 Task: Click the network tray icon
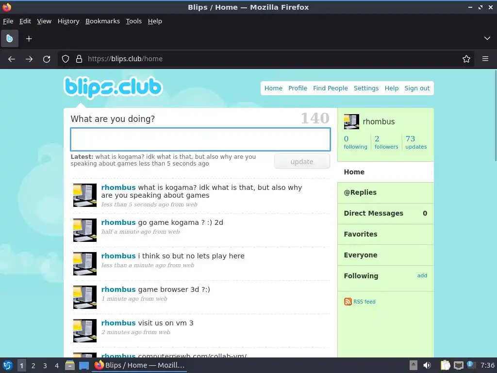coord(458,366)
